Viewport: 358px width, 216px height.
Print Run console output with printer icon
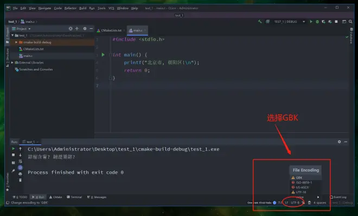click(20, 174)
